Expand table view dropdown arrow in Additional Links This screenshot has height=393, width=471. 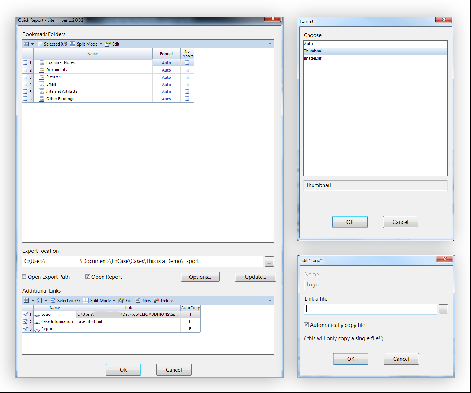[32, 301]
